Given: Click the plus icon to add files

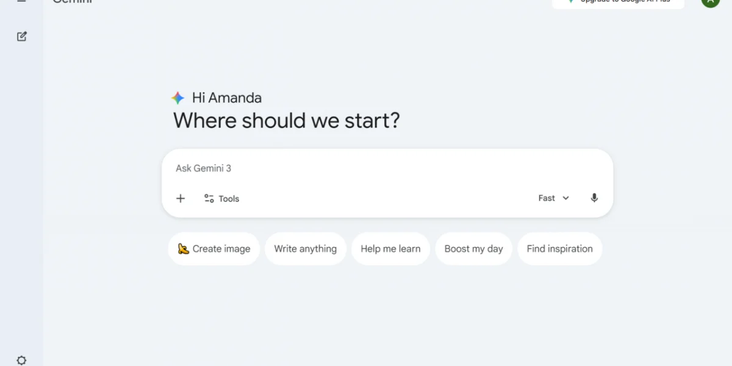Looking at the screenshot, I should tap(181, 198).
